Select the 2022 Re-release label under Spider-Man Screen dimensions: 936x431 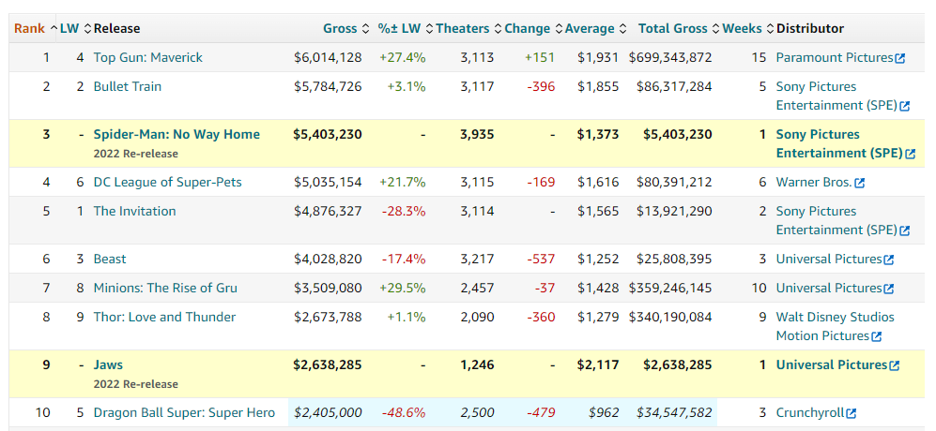(x=135, y=154)
